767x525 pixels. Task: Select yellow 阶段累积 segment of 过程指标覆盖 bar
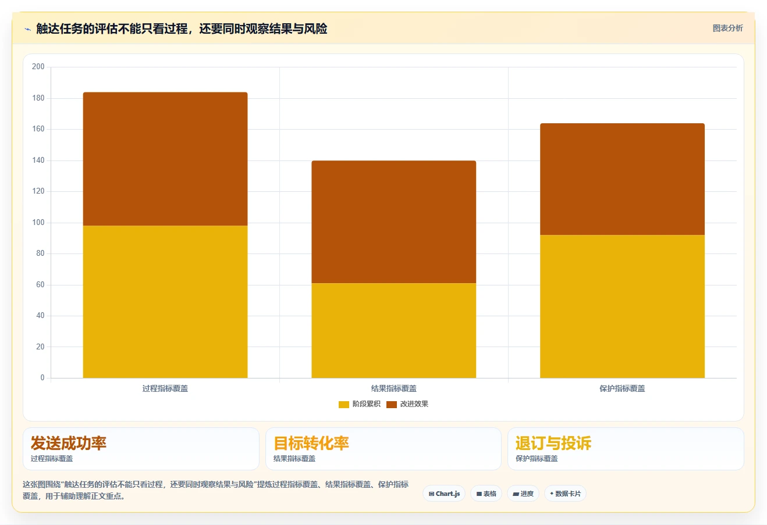coord(165,302)
